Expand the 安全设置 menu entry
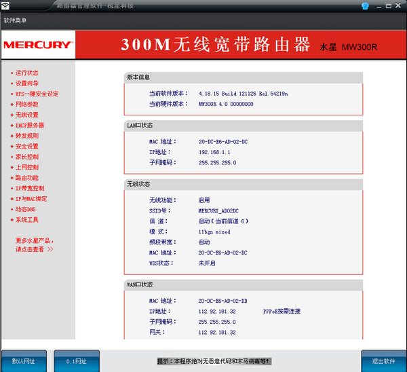This screenshot has width=407, height=372. pyautogui.click(x=26, y=147)
